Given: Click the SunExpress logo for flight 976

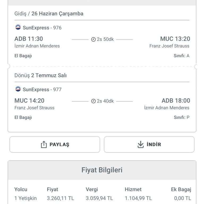Looking at the screenshot, I should (x=18, y=27).
